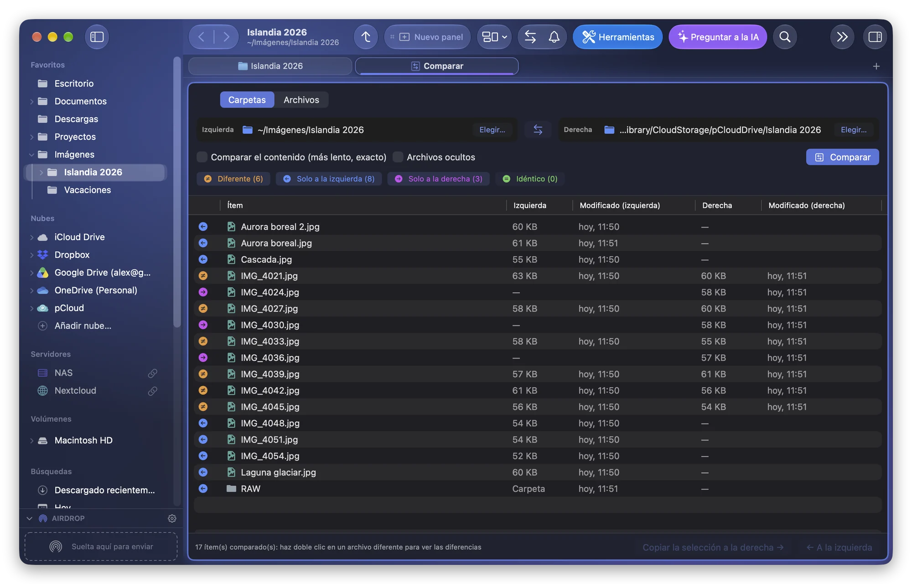Toggle the right inspector panel icon

875,37
